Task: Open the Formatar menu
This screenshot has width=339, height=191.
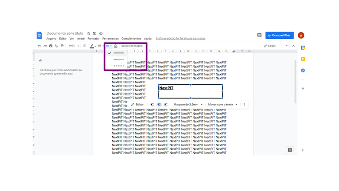Action: (93, 39)
